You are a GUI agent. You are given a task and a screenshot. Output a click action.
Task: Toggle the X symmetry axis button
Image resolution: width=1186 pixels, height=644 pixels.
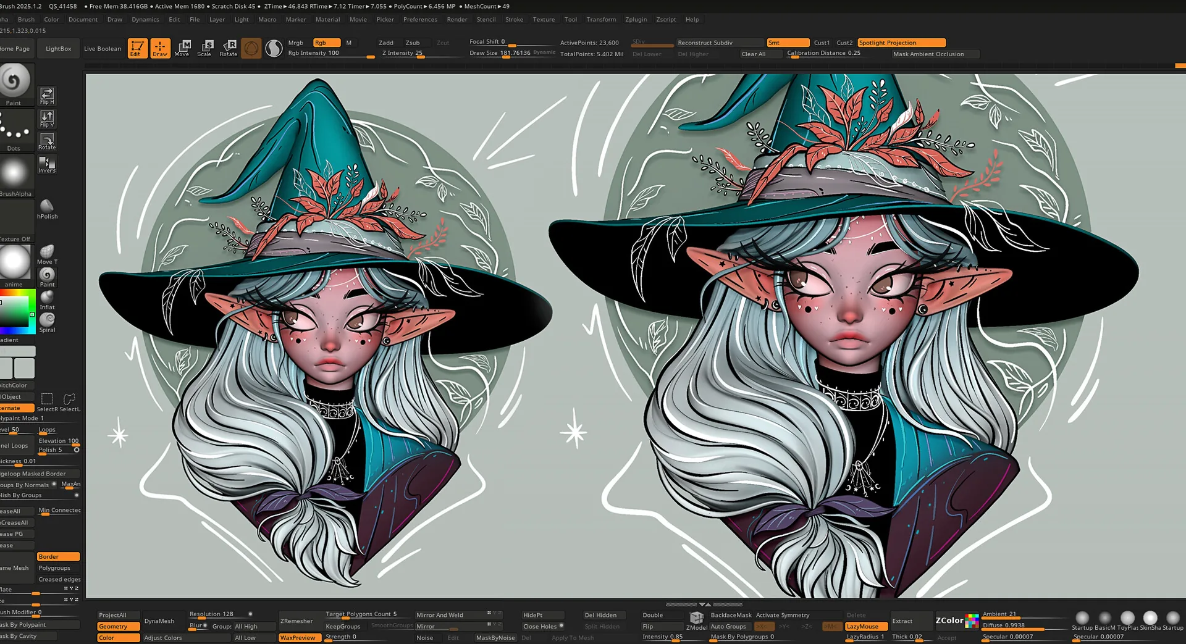coord(764,626)
